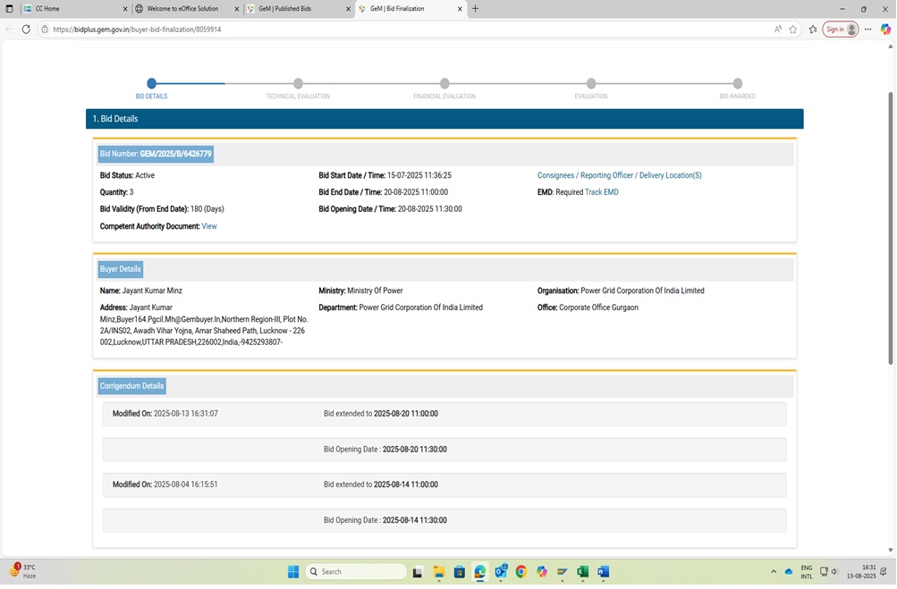The image size is (897, 589).
Task: Switch to the GeM Published Bids tab
Action: [295, 9]
